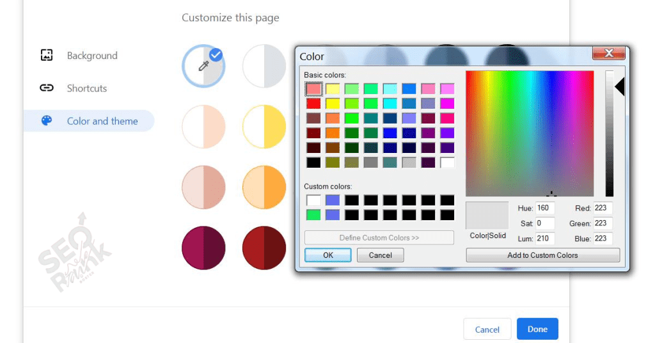Click inside the rainbow color spectrum field

click(530, 133)
